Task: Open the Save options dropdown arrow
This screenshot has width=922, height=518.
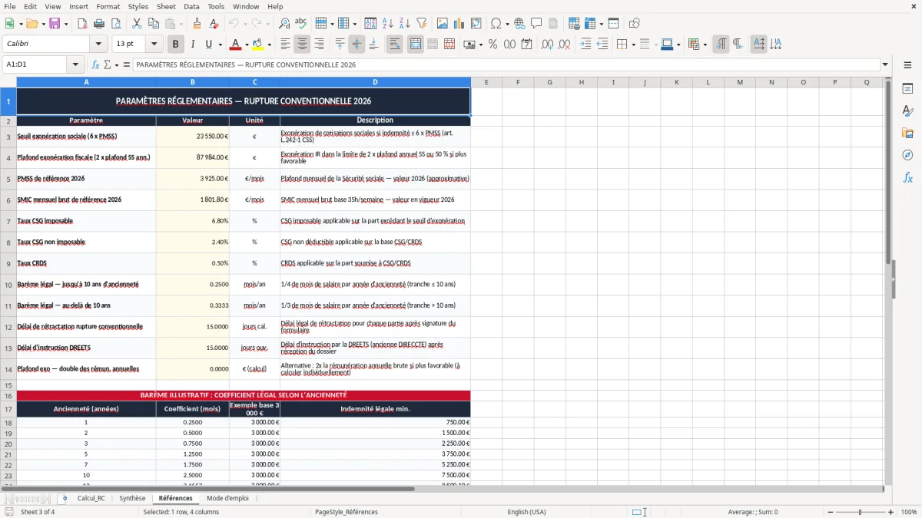Action: point(65,24)
